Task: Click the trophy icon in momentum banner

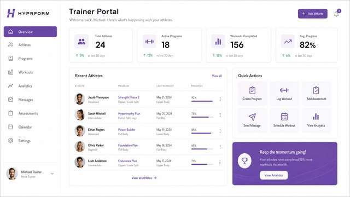Action: (x=244, y=160)
